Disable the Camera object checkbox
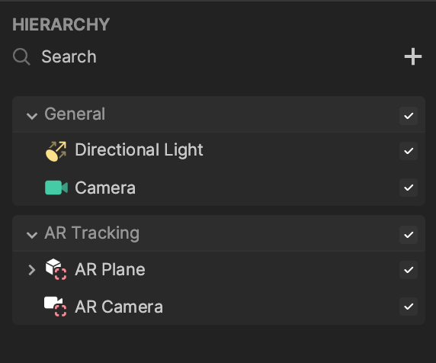The height and width of the screenshot is (363, 436). tap(409, 188)
